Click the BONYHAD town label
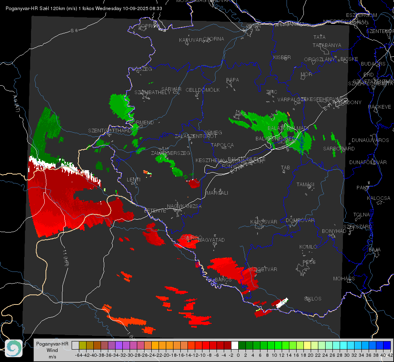The width and height of the screenshot is (394, 362). (x=334, y=231)
